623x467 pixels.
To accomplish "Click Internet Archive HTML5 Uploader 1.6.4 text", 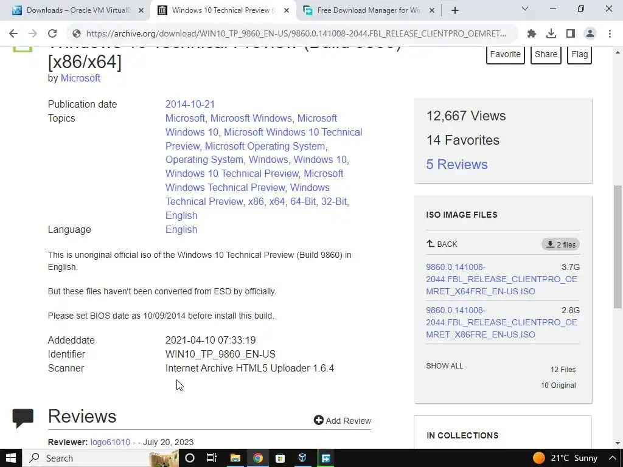I will click(249, 368).
